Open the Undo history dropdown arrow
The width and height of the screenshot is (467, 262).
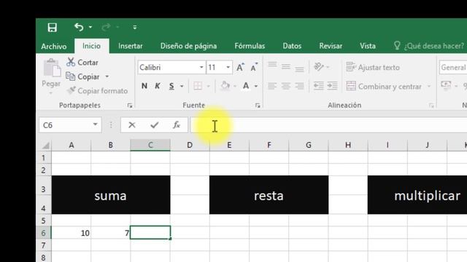point(90,28)
